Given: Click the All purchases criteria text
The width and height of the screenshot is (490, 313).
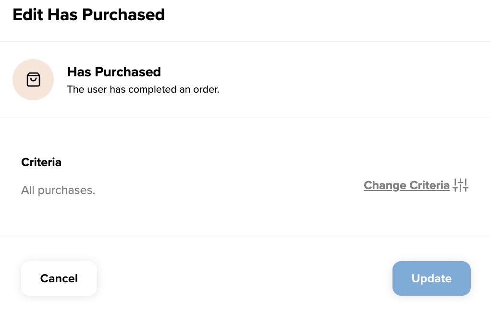Looking at the screenshot, I should [58, 190].
